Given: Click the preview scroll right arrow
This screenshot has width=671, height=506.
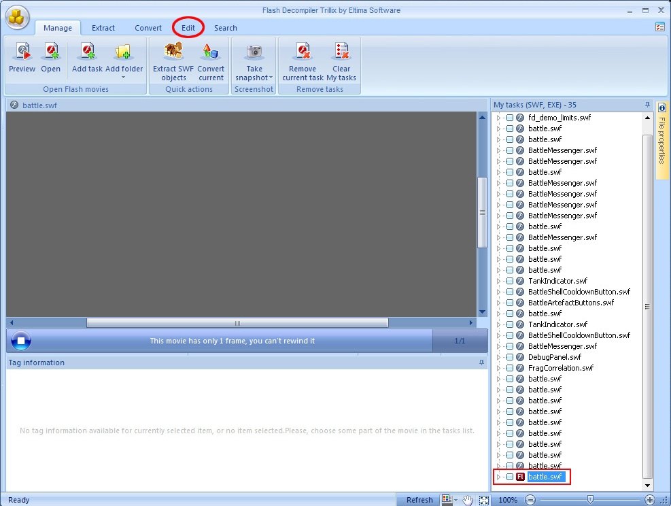Looking at the screenshot, I should click(470, 323).
